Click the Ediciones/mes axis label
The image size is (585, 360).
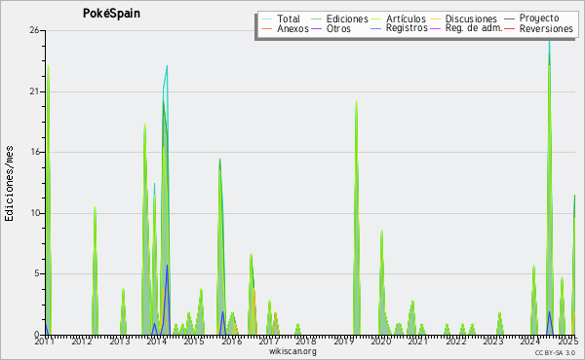pos(9,184)
